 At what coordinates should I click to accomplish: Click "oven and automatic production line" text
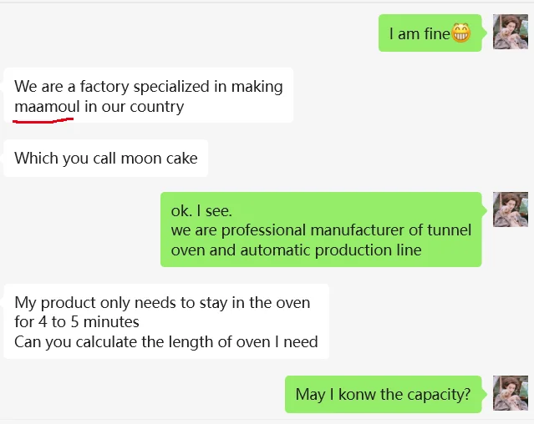296,250
